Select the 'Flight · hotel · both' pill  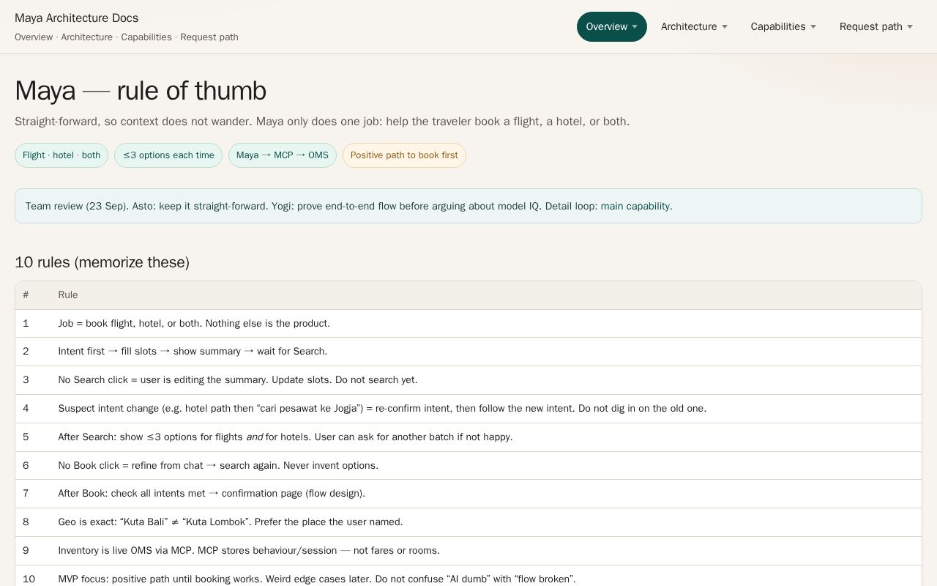point(61,155)
